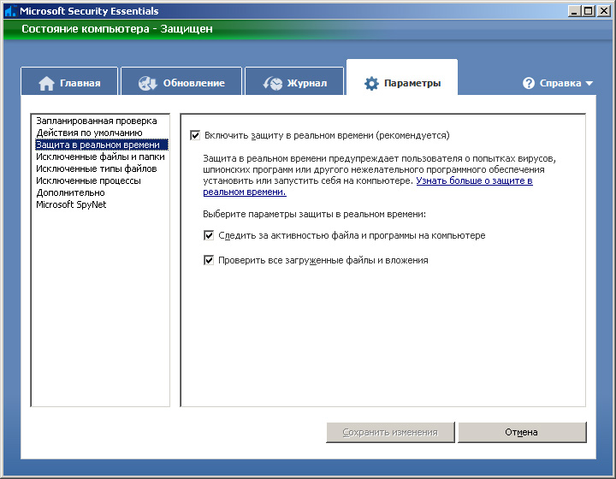Select Запланированная проверка in settings list

[x=97, y=121]
